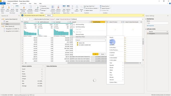Image resolution: width=171 pixels, height=96 pixels.
Task: Toggle the (Select All) checkbox
Action: point(77,43)
